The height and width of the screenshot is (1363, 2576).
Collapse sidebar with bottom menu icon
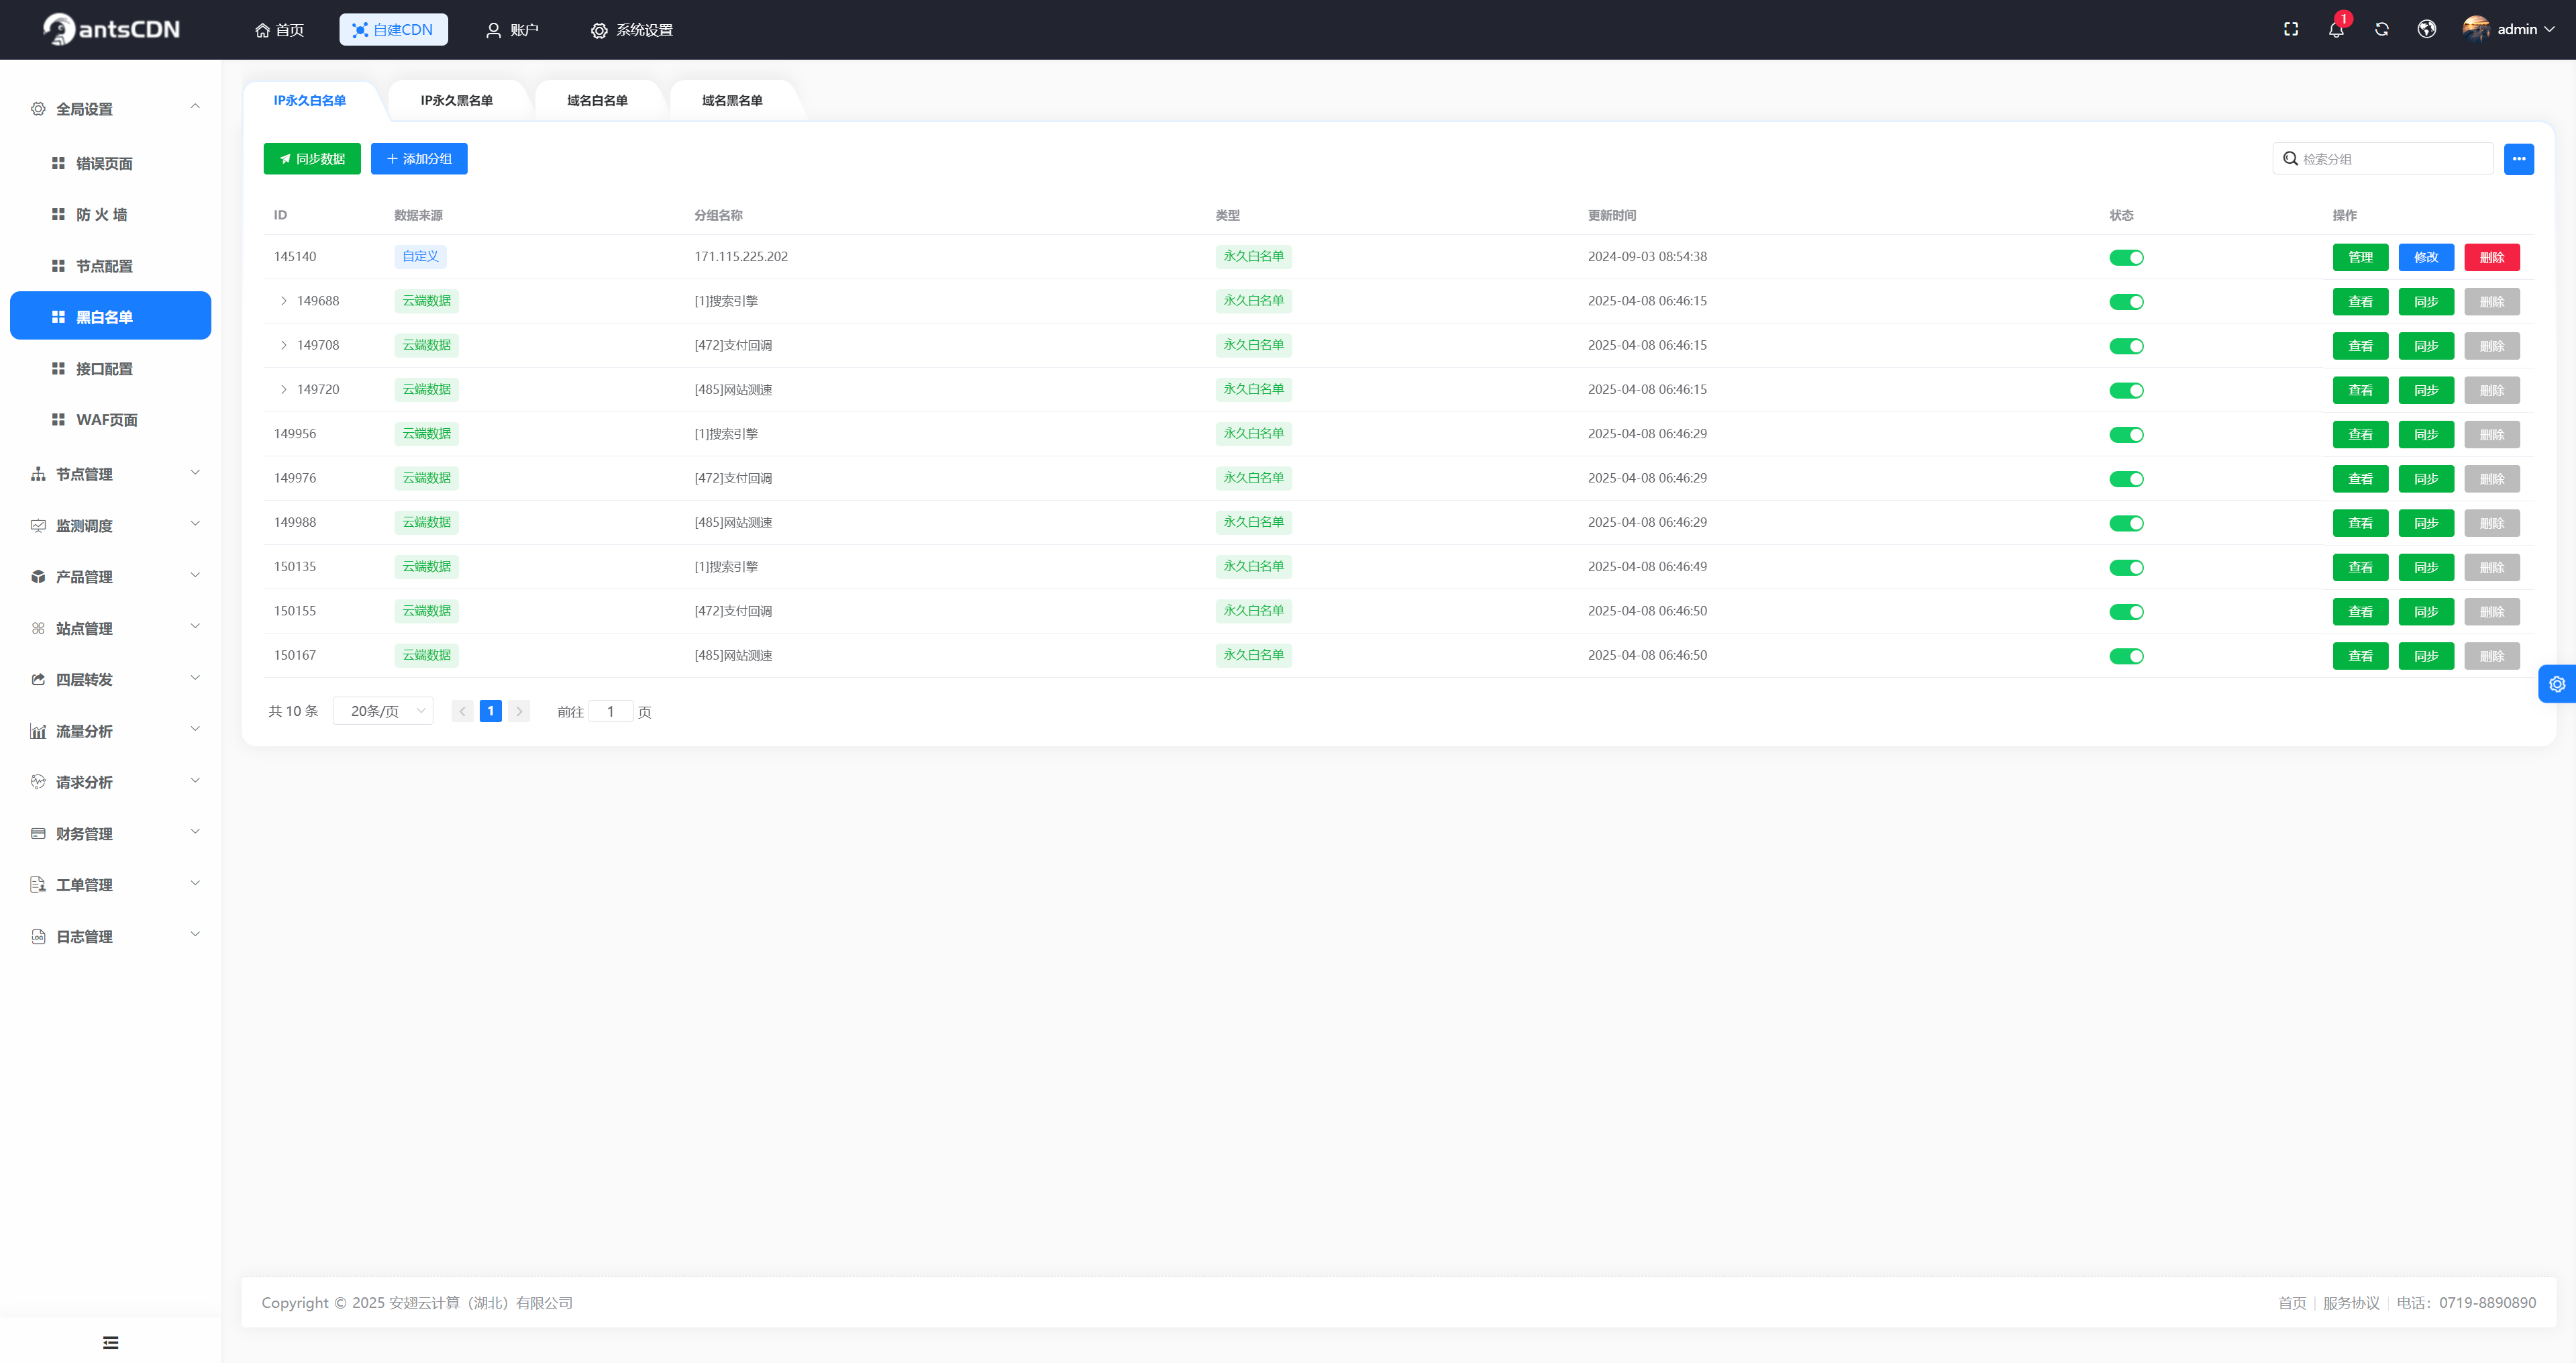pos(111,1342)
